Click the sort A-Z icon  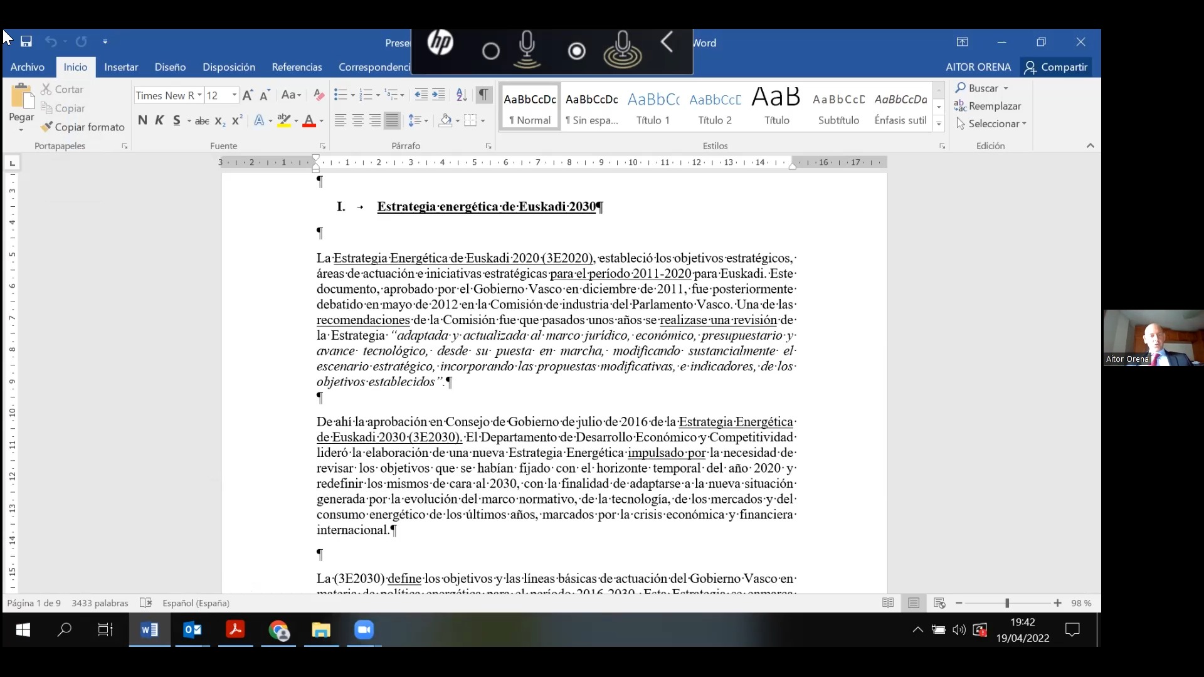pyautogui.click(x=462, y=95)
